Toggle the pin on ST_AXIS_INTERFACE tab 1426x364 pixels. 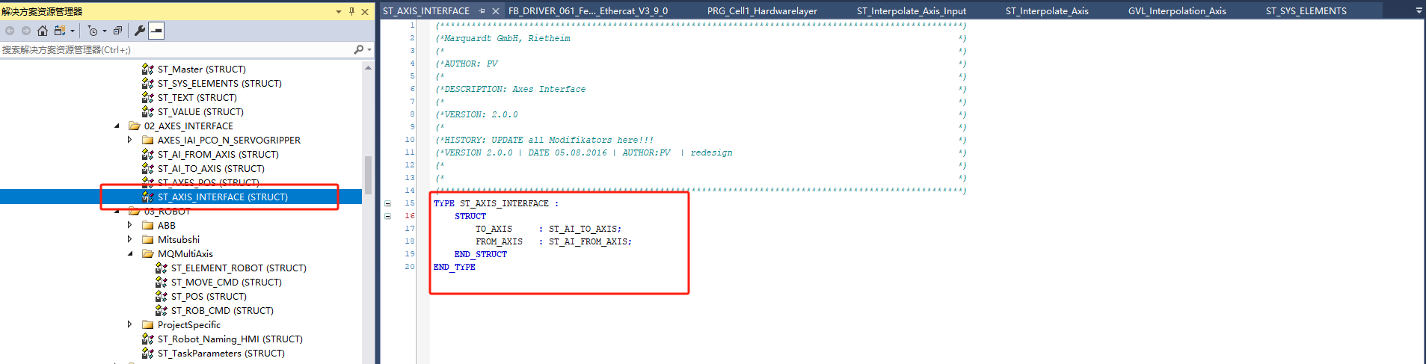pos(482,11)
